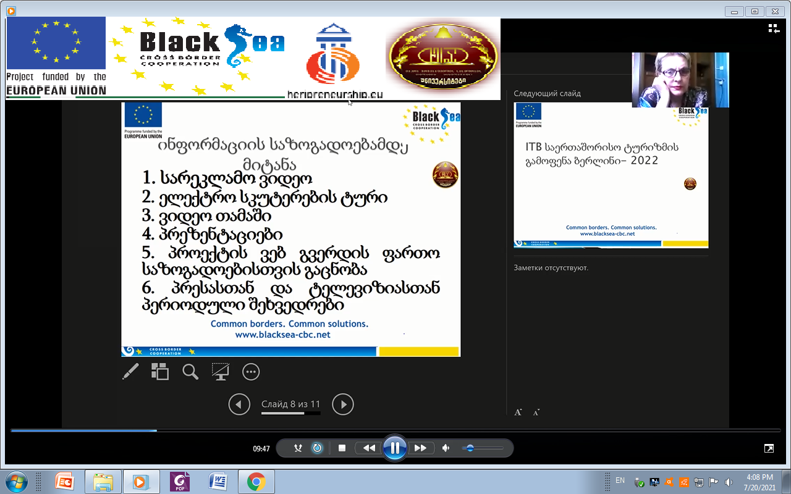Click the magnifier zoom-into-slide icon
This screenshot has height=494, width=791.
click(x=190, y=371)
